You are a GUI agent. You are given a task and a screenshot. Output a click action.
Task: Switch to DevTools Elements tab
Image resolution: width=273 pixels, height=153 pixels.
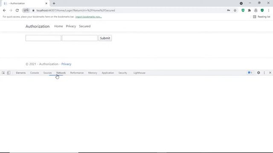coord(21,73)
